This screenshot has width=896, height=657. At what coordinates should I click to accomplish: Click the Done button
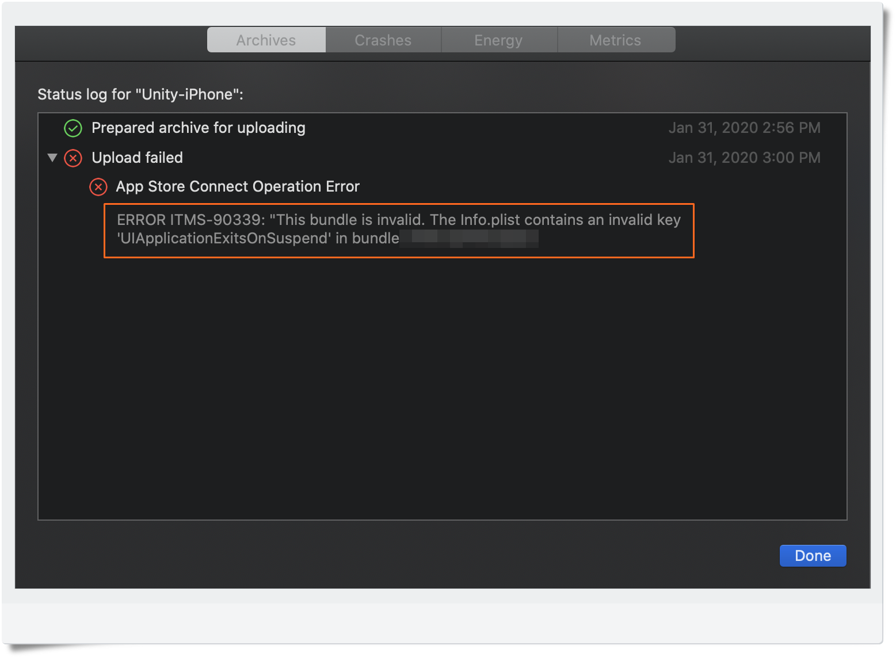pos(813,556)
